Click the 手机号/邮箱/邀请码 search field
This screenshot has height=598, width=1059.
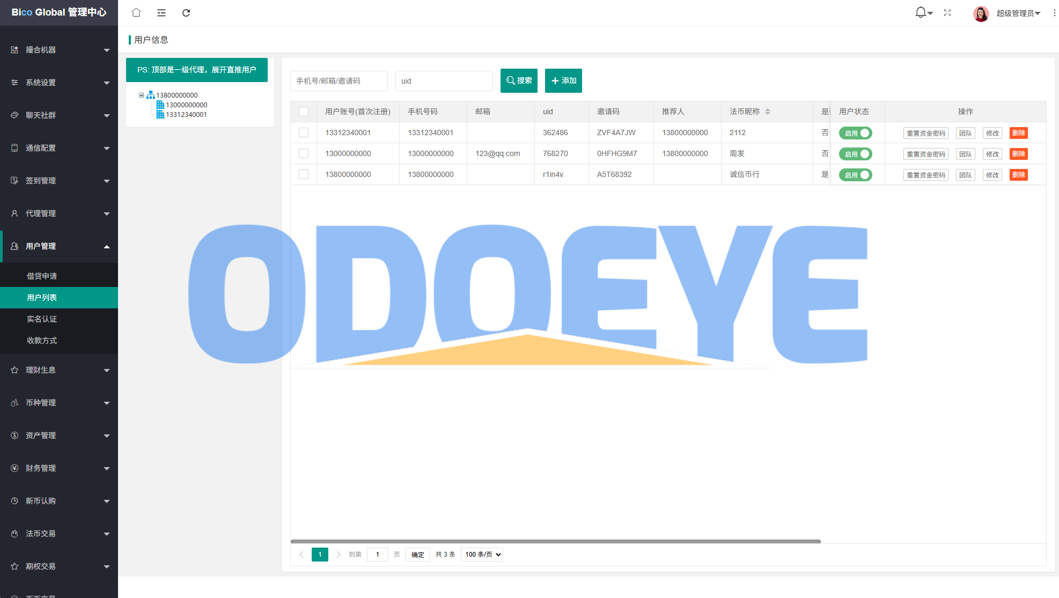tap(339, 81)
